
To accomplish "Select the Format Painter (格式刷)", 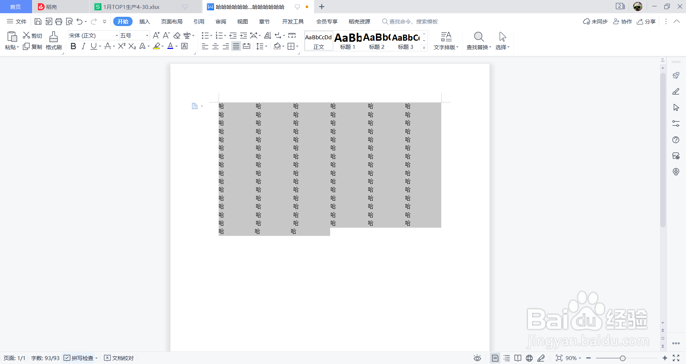I will coord(54,41).
